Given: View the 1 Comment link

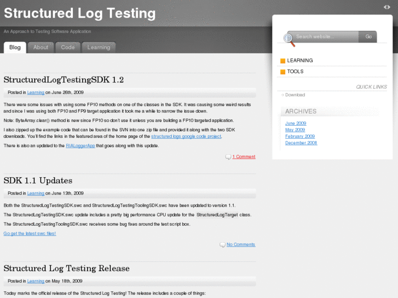Looking at the screenshot, I should (x=244, y=157).
